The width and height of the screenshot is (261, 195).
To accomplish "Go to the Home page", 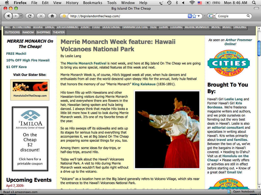I will [x=52, y=16].
